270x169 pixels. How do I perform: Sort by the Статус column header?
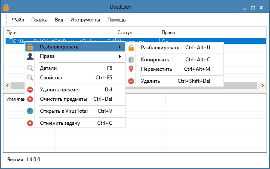tap(137, 33)
